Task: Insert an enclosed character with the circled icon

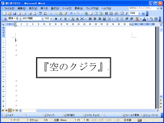Action: [156, 19]
